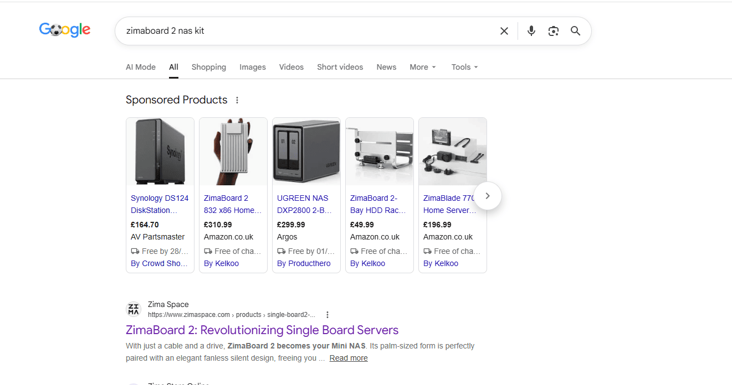Open Sponsored Products three-dot options

(x=237, y=100)
